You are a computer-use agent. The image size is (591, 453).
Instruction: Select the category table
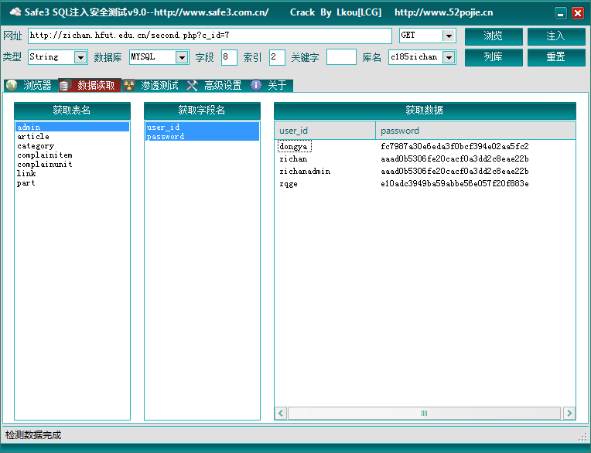point(72,146)
